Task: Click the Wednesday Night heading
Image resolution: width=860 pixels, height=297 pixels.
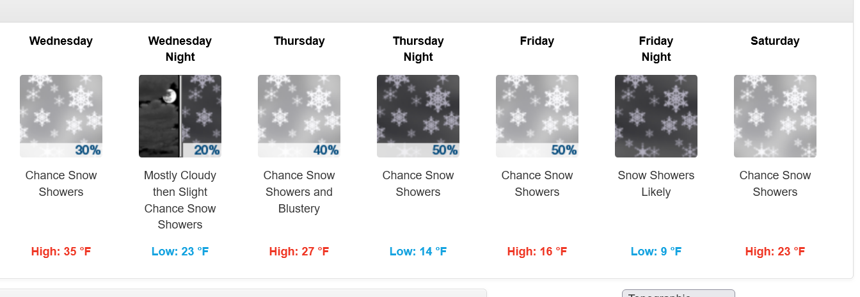Action: (x=180, y=49)
